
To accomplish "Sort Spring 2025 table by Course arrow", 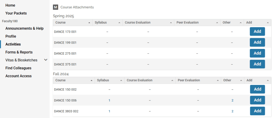I will pyautogui.click(x=89, y=23).
